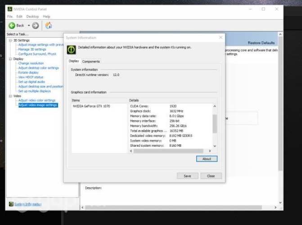Switch to the Components tab

(x=91, y=62)
